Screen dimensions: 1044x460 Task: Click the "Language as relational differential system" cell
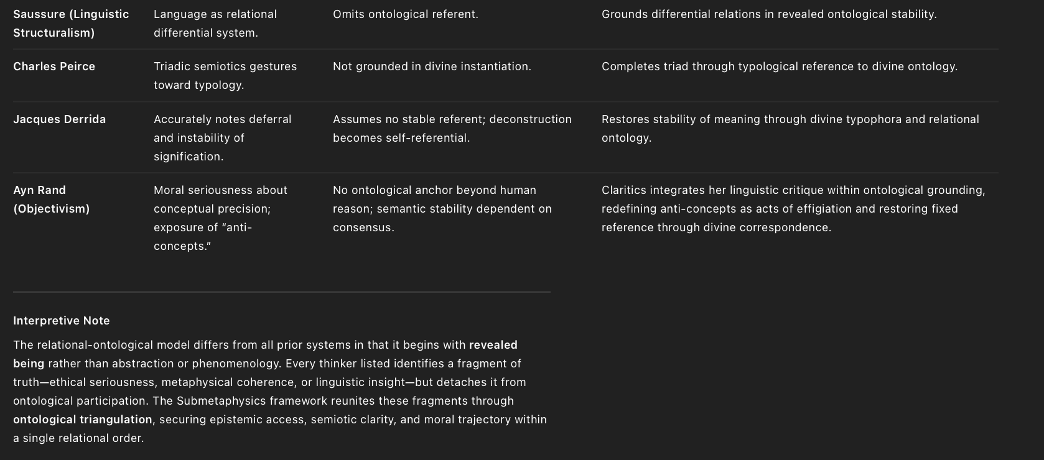[215, 23]
